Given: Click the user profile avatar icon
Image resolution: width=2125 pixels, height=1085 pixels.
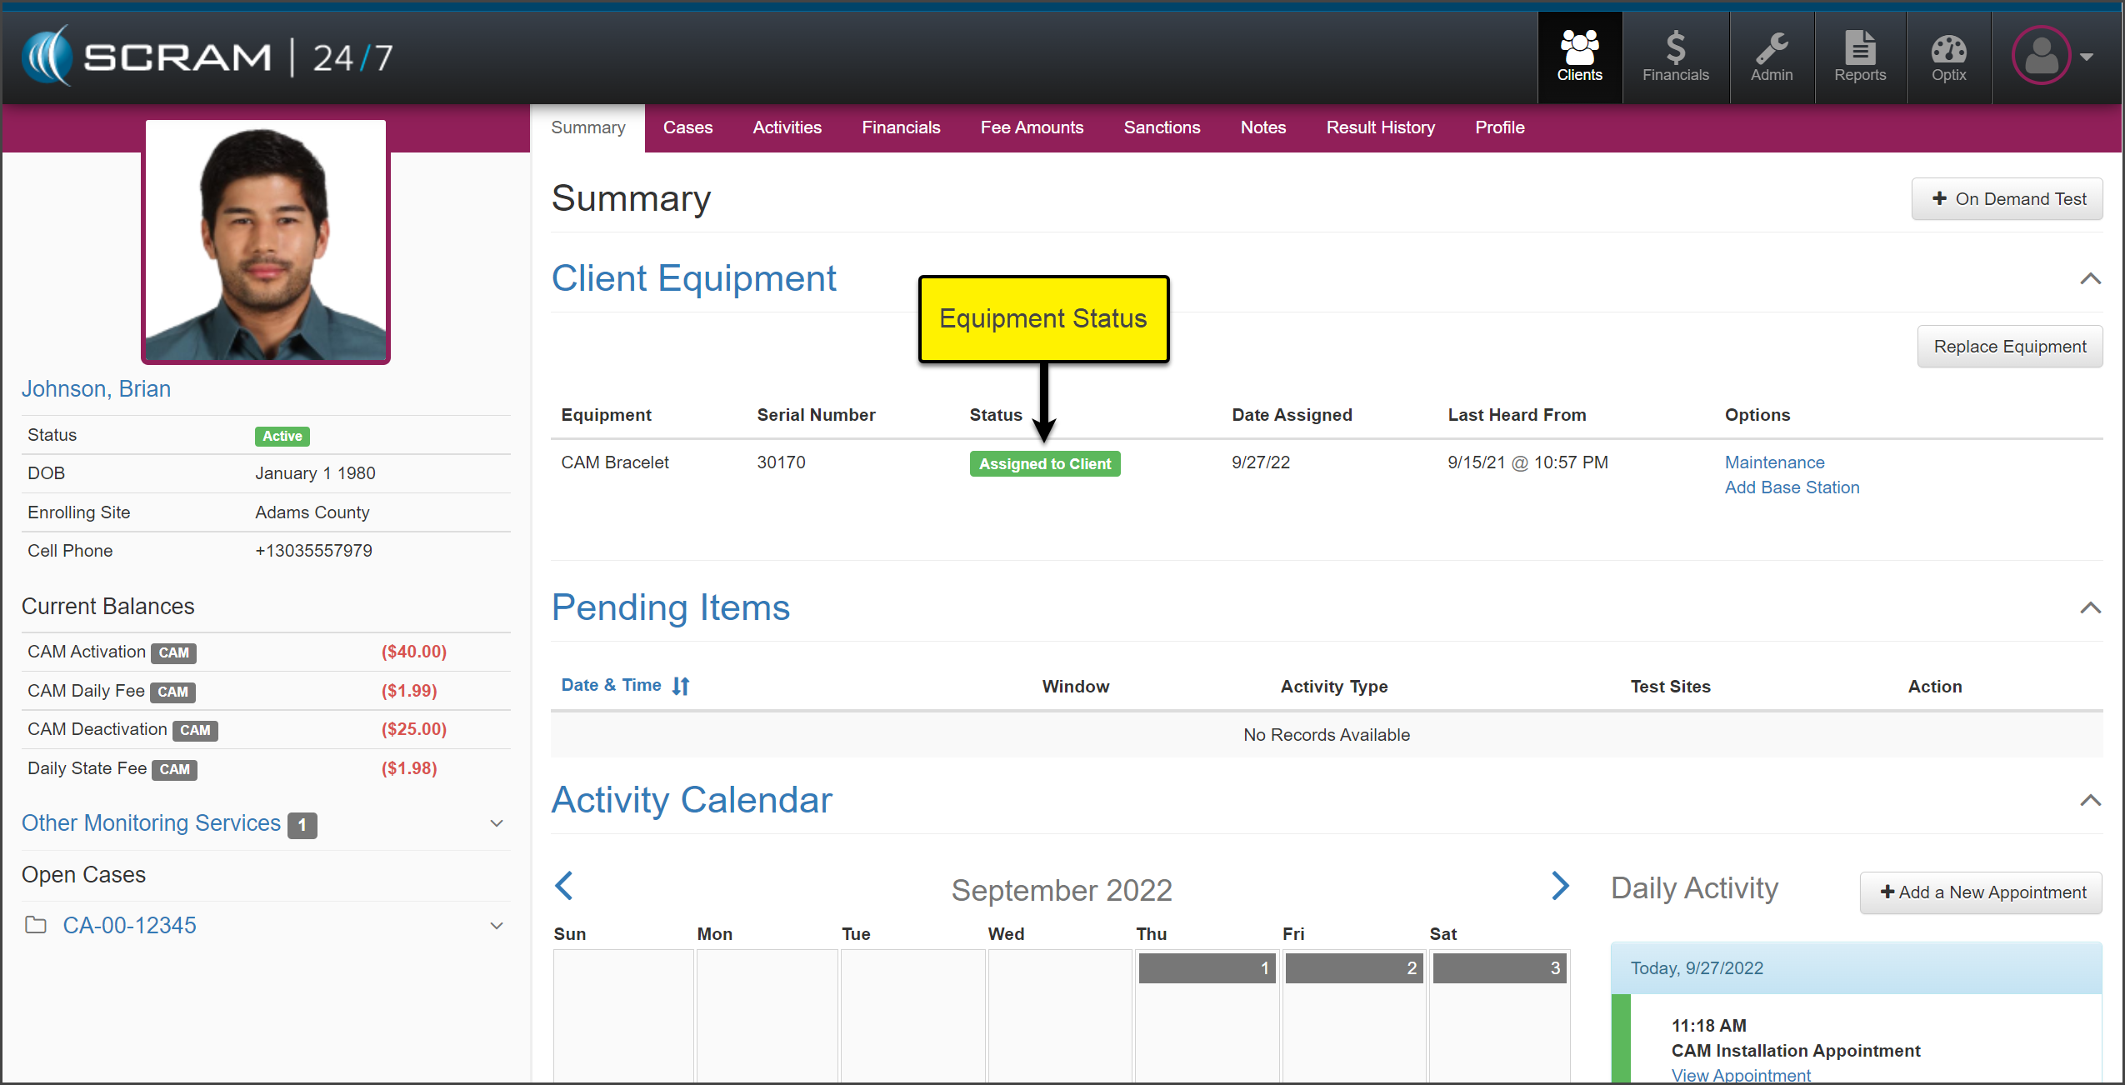Looking at the screenshot, I should coord(2041,56).
